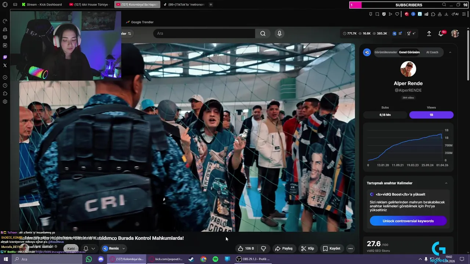Click the red extension icon in toolbar
Viewport: 470px width, 264px height.
coord(406,14)
